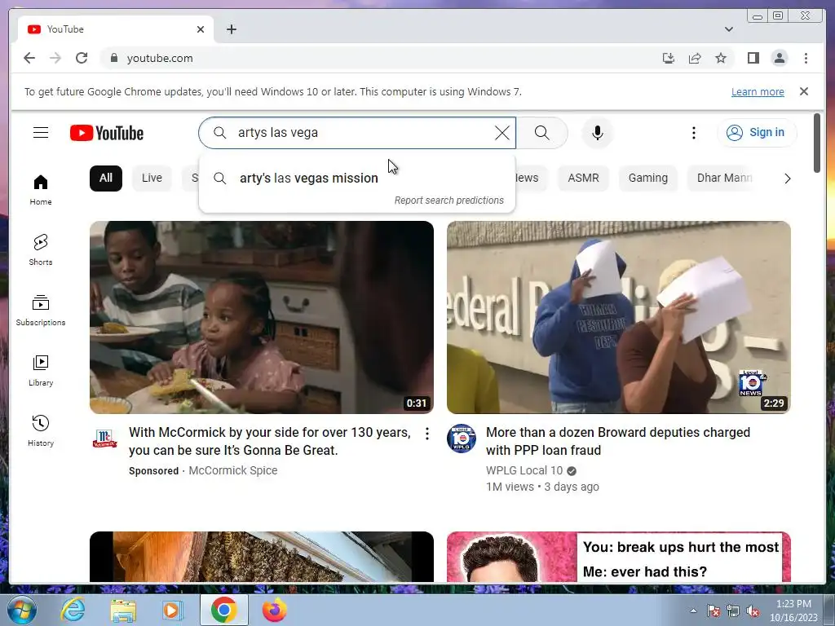Show next filter chips arrow
Screen dimensions: 835x626
(x=787, y=179)
